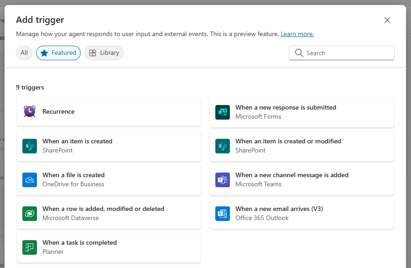This screenshot has height=268, width=411.
Task: Click the magnifier icon in search box
Action: coord(299,53)
